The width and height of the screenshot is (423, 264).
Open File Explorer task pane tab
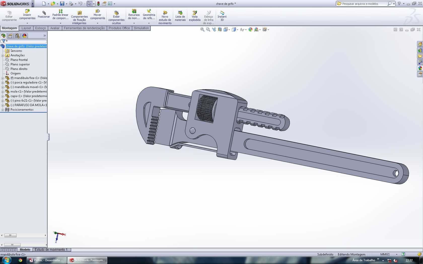point(420,56)
